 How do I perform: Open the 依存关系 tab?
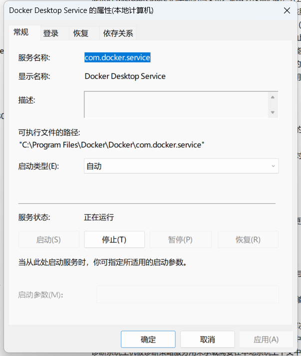tap(118, 33)
